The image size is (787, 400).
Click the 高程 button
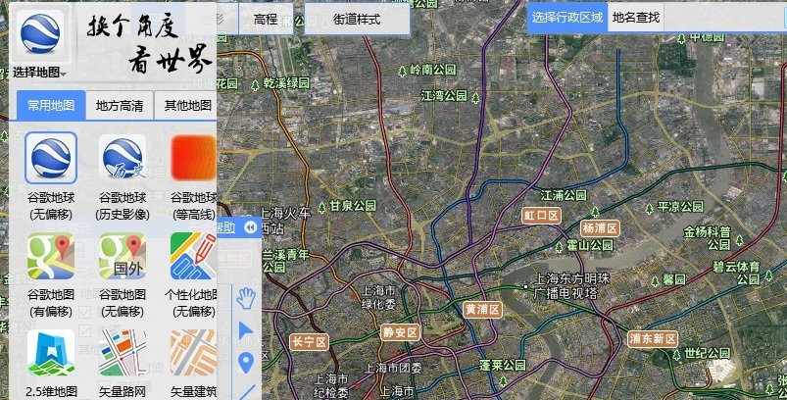[x=266, y=19]
